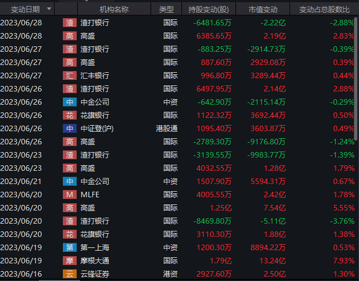Click the 类型 column header

(x=166, y=9)
